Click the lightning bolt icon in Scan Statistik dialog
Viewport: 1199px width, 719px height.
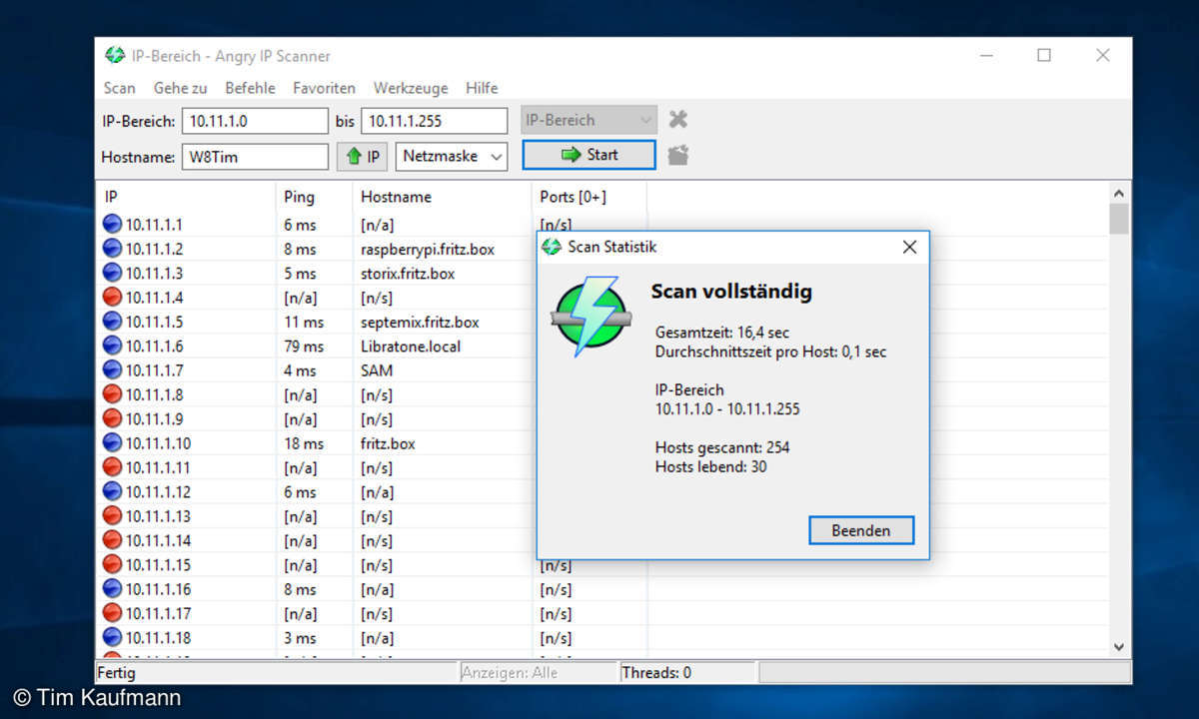[592, 317]
